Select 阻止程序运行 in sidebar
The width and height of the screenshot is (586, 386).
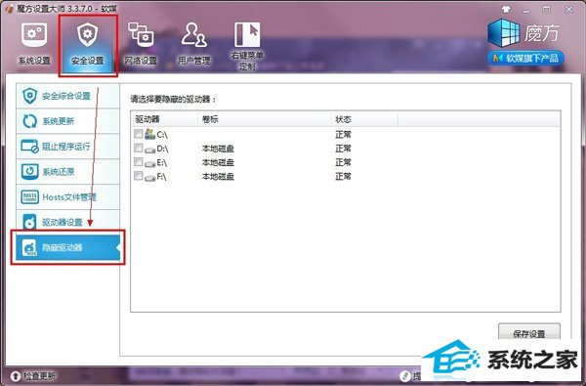pos(67,147)
